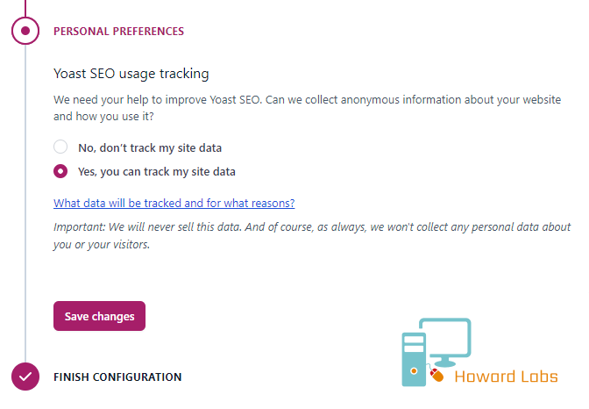Click the "No, don't track my site data" label

point(150,147)
